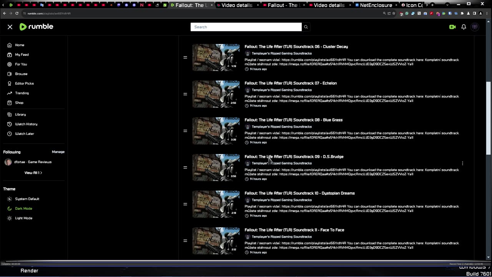Image resolution: width=492 pixels, height=277 pixels.
Task: Click the page vertical scrollbar thumb
Action: (x=489, y=118)
